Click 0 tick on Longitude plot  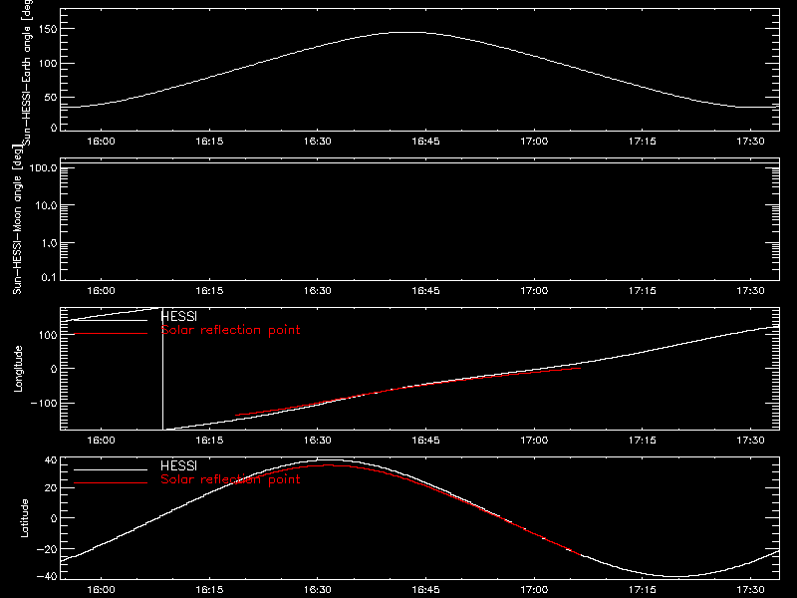(54, 369)
